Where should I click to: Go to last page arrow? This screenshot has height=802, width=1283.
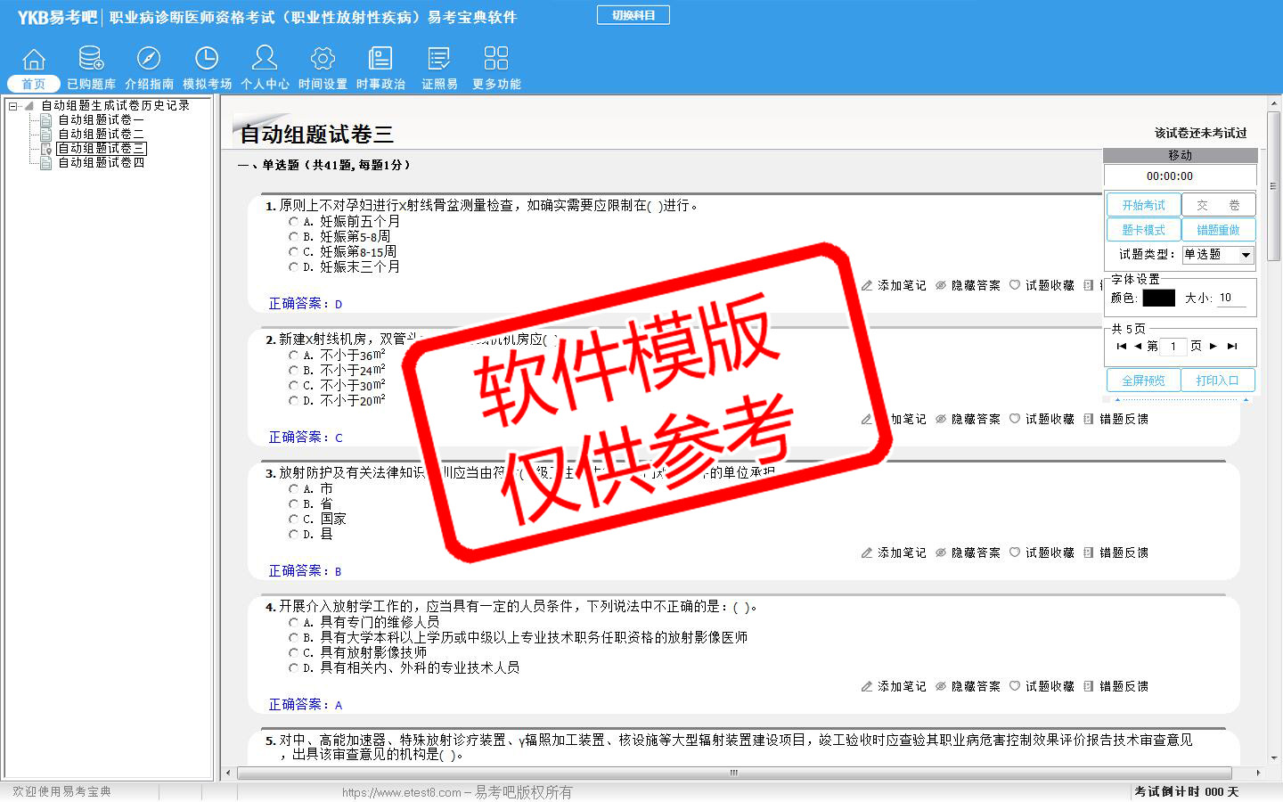pos(1232,346)
